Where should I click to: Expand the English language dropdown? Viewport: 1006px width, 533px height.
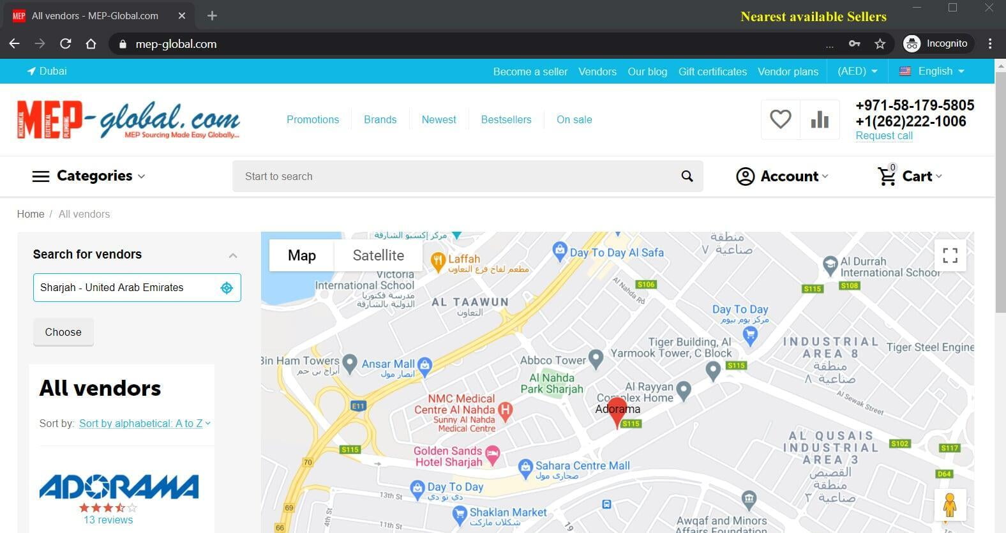pos(932,71)
